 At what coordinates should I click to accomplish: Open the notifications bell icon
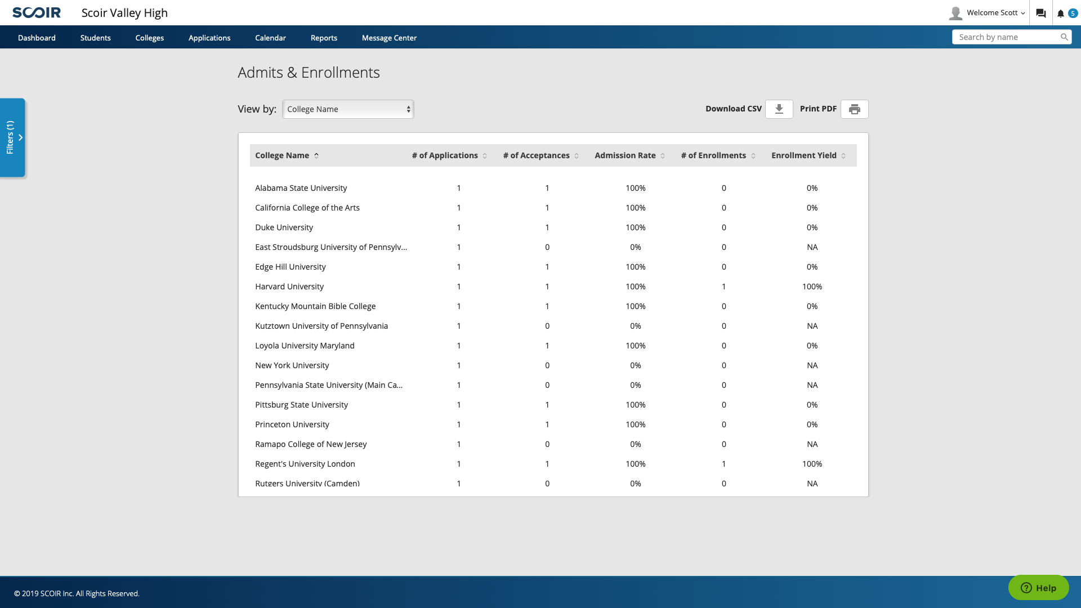(x=1060, y=14)
